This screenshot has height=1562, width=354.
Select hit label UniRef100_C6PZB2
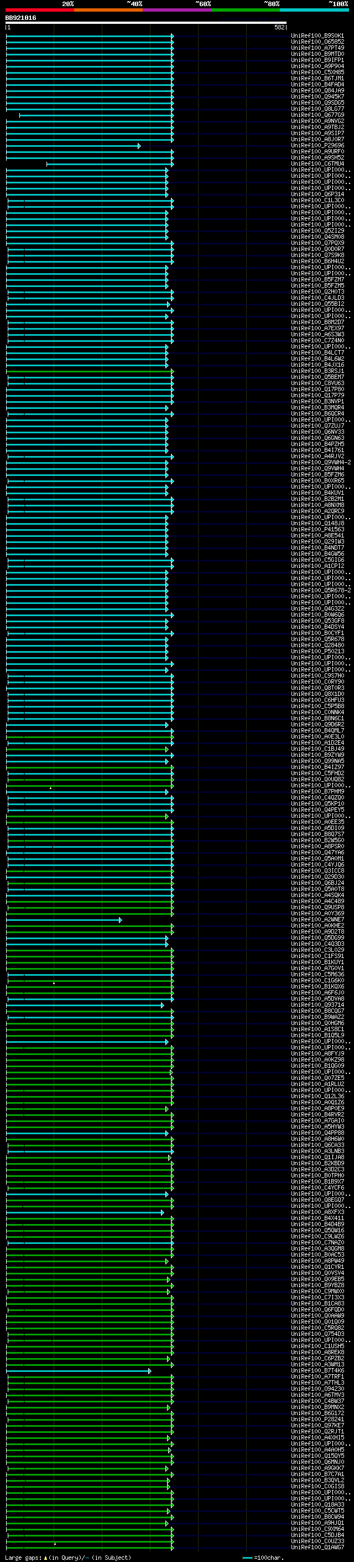[317, 1358]
